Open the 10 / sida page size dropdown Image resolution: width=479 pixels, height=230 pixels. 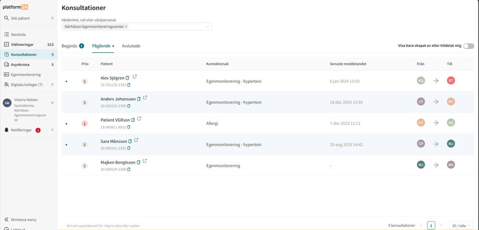pyautogui.click(x=460, y=225)
